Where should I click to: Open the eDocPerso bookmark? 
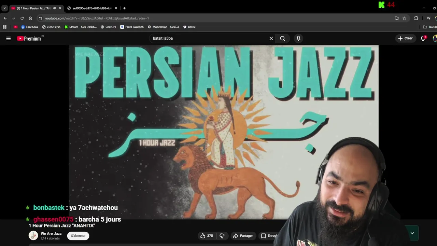(51, 27)
